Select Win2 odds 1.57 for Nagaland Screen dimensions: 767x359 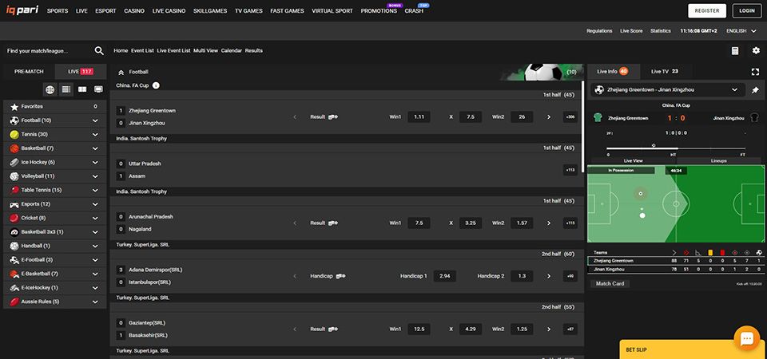pyautogui.click(x=522, y=223)
